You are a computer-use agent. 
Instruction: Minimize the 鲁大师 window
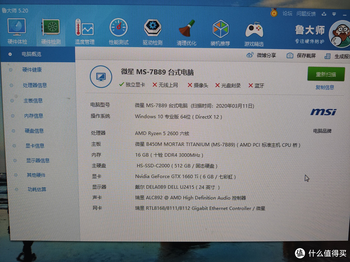(344, 15)
